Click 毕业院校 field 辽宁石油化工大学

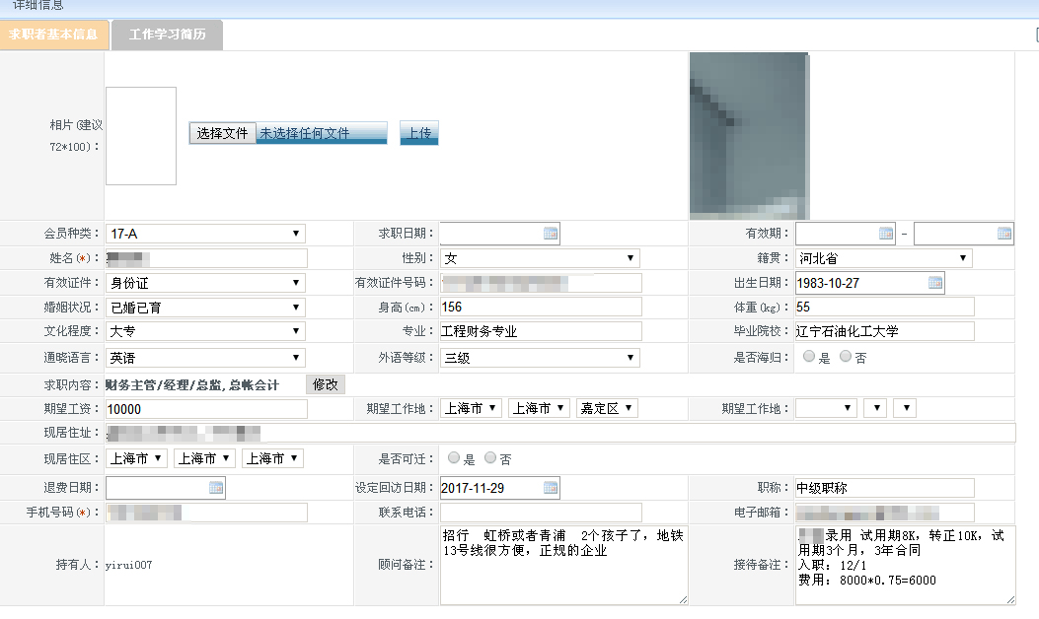885,331
